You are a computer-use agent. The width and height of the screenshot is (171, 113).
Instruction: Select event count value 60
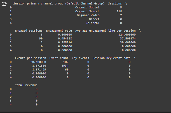[67, 70]
